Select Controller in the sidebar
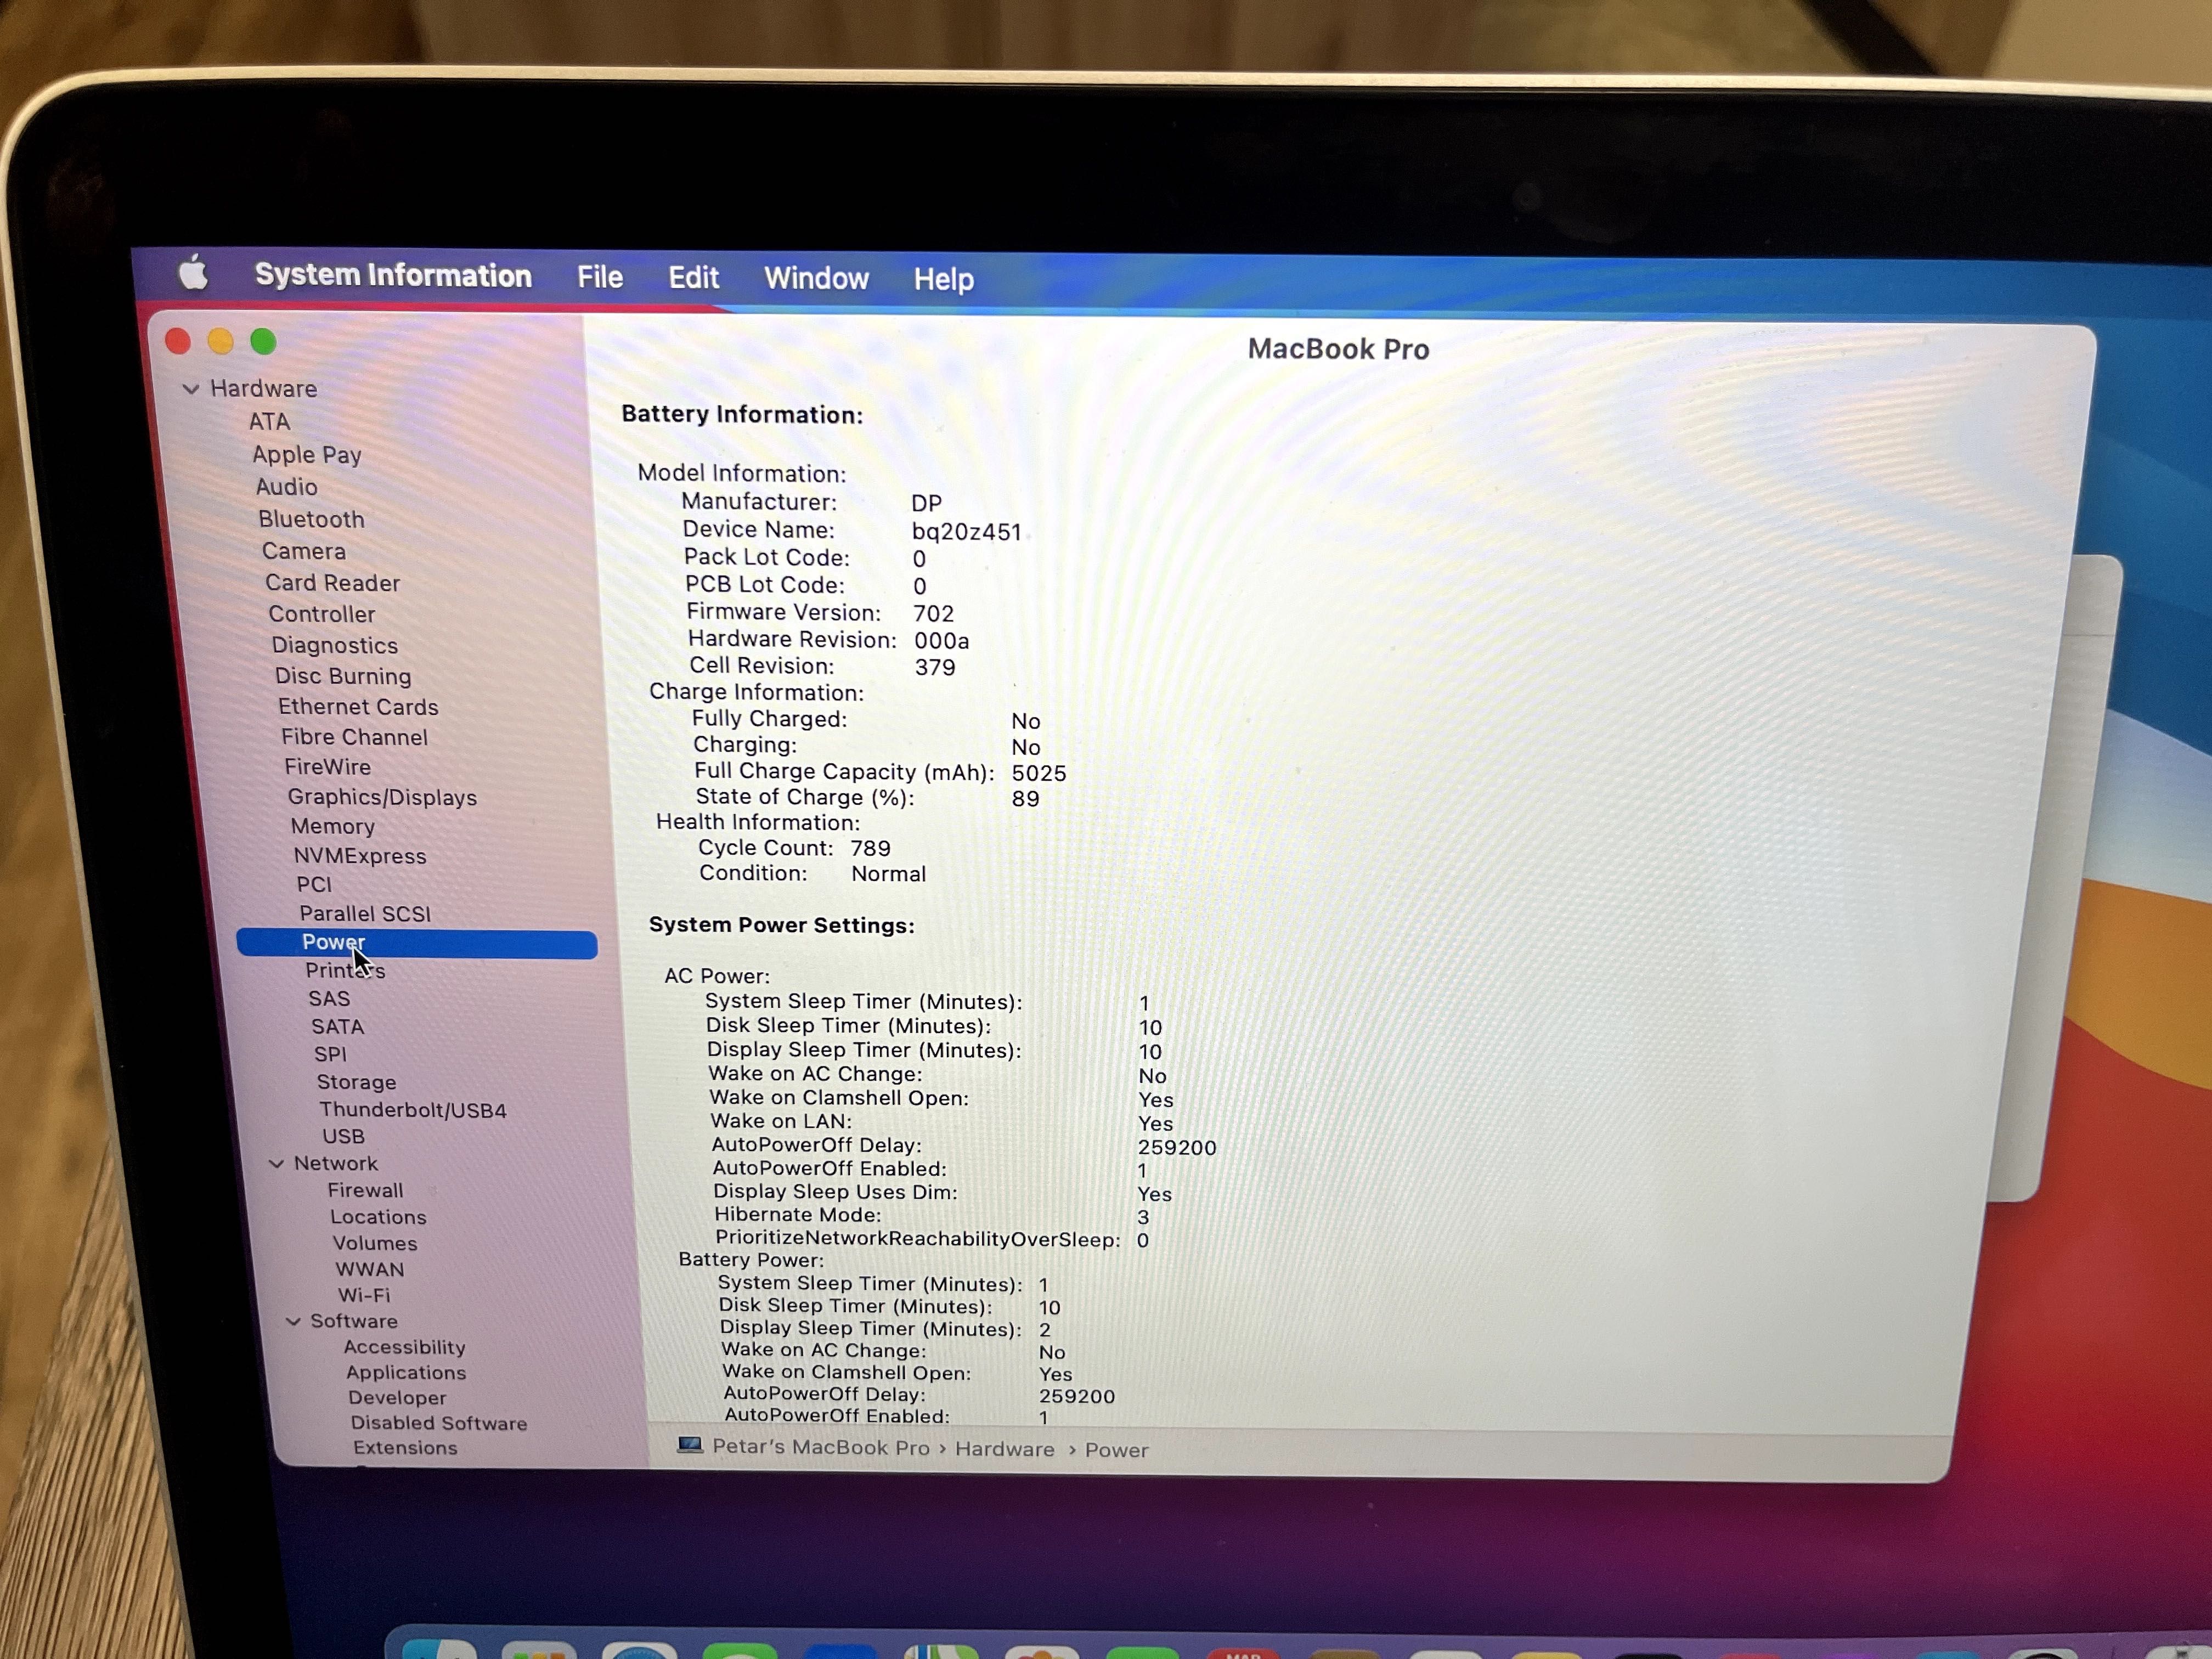The width and height of the screenshot is (2212, 1659). (x=321, y=614)
